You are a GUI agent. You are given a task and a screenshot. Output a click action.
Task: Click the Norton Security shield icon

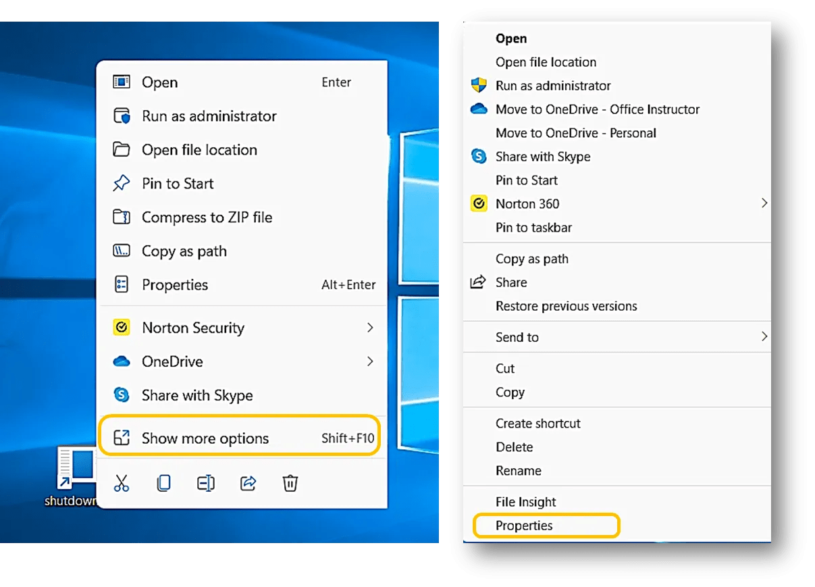(x=122, y=328)
